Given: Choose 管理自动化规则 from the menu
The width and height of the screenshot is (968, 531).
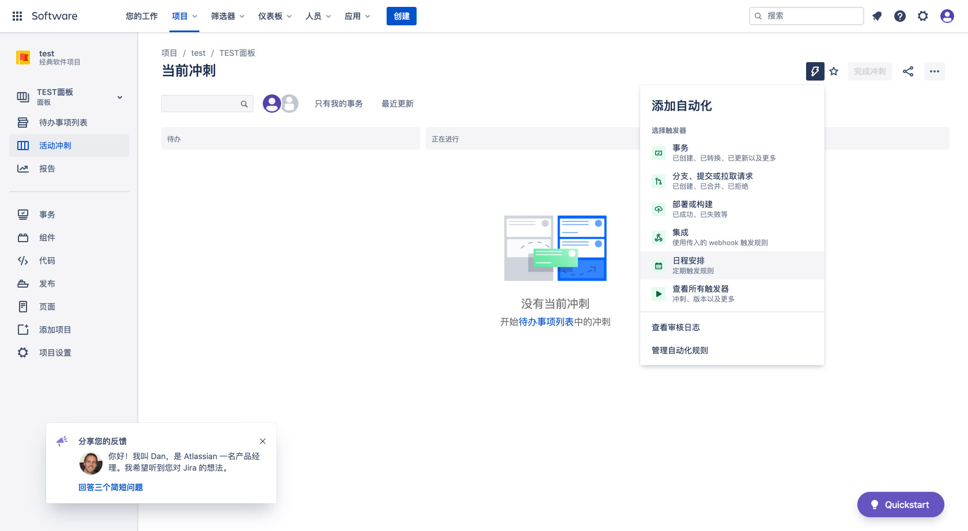Looking at the screenshot, I should point(680,350).
